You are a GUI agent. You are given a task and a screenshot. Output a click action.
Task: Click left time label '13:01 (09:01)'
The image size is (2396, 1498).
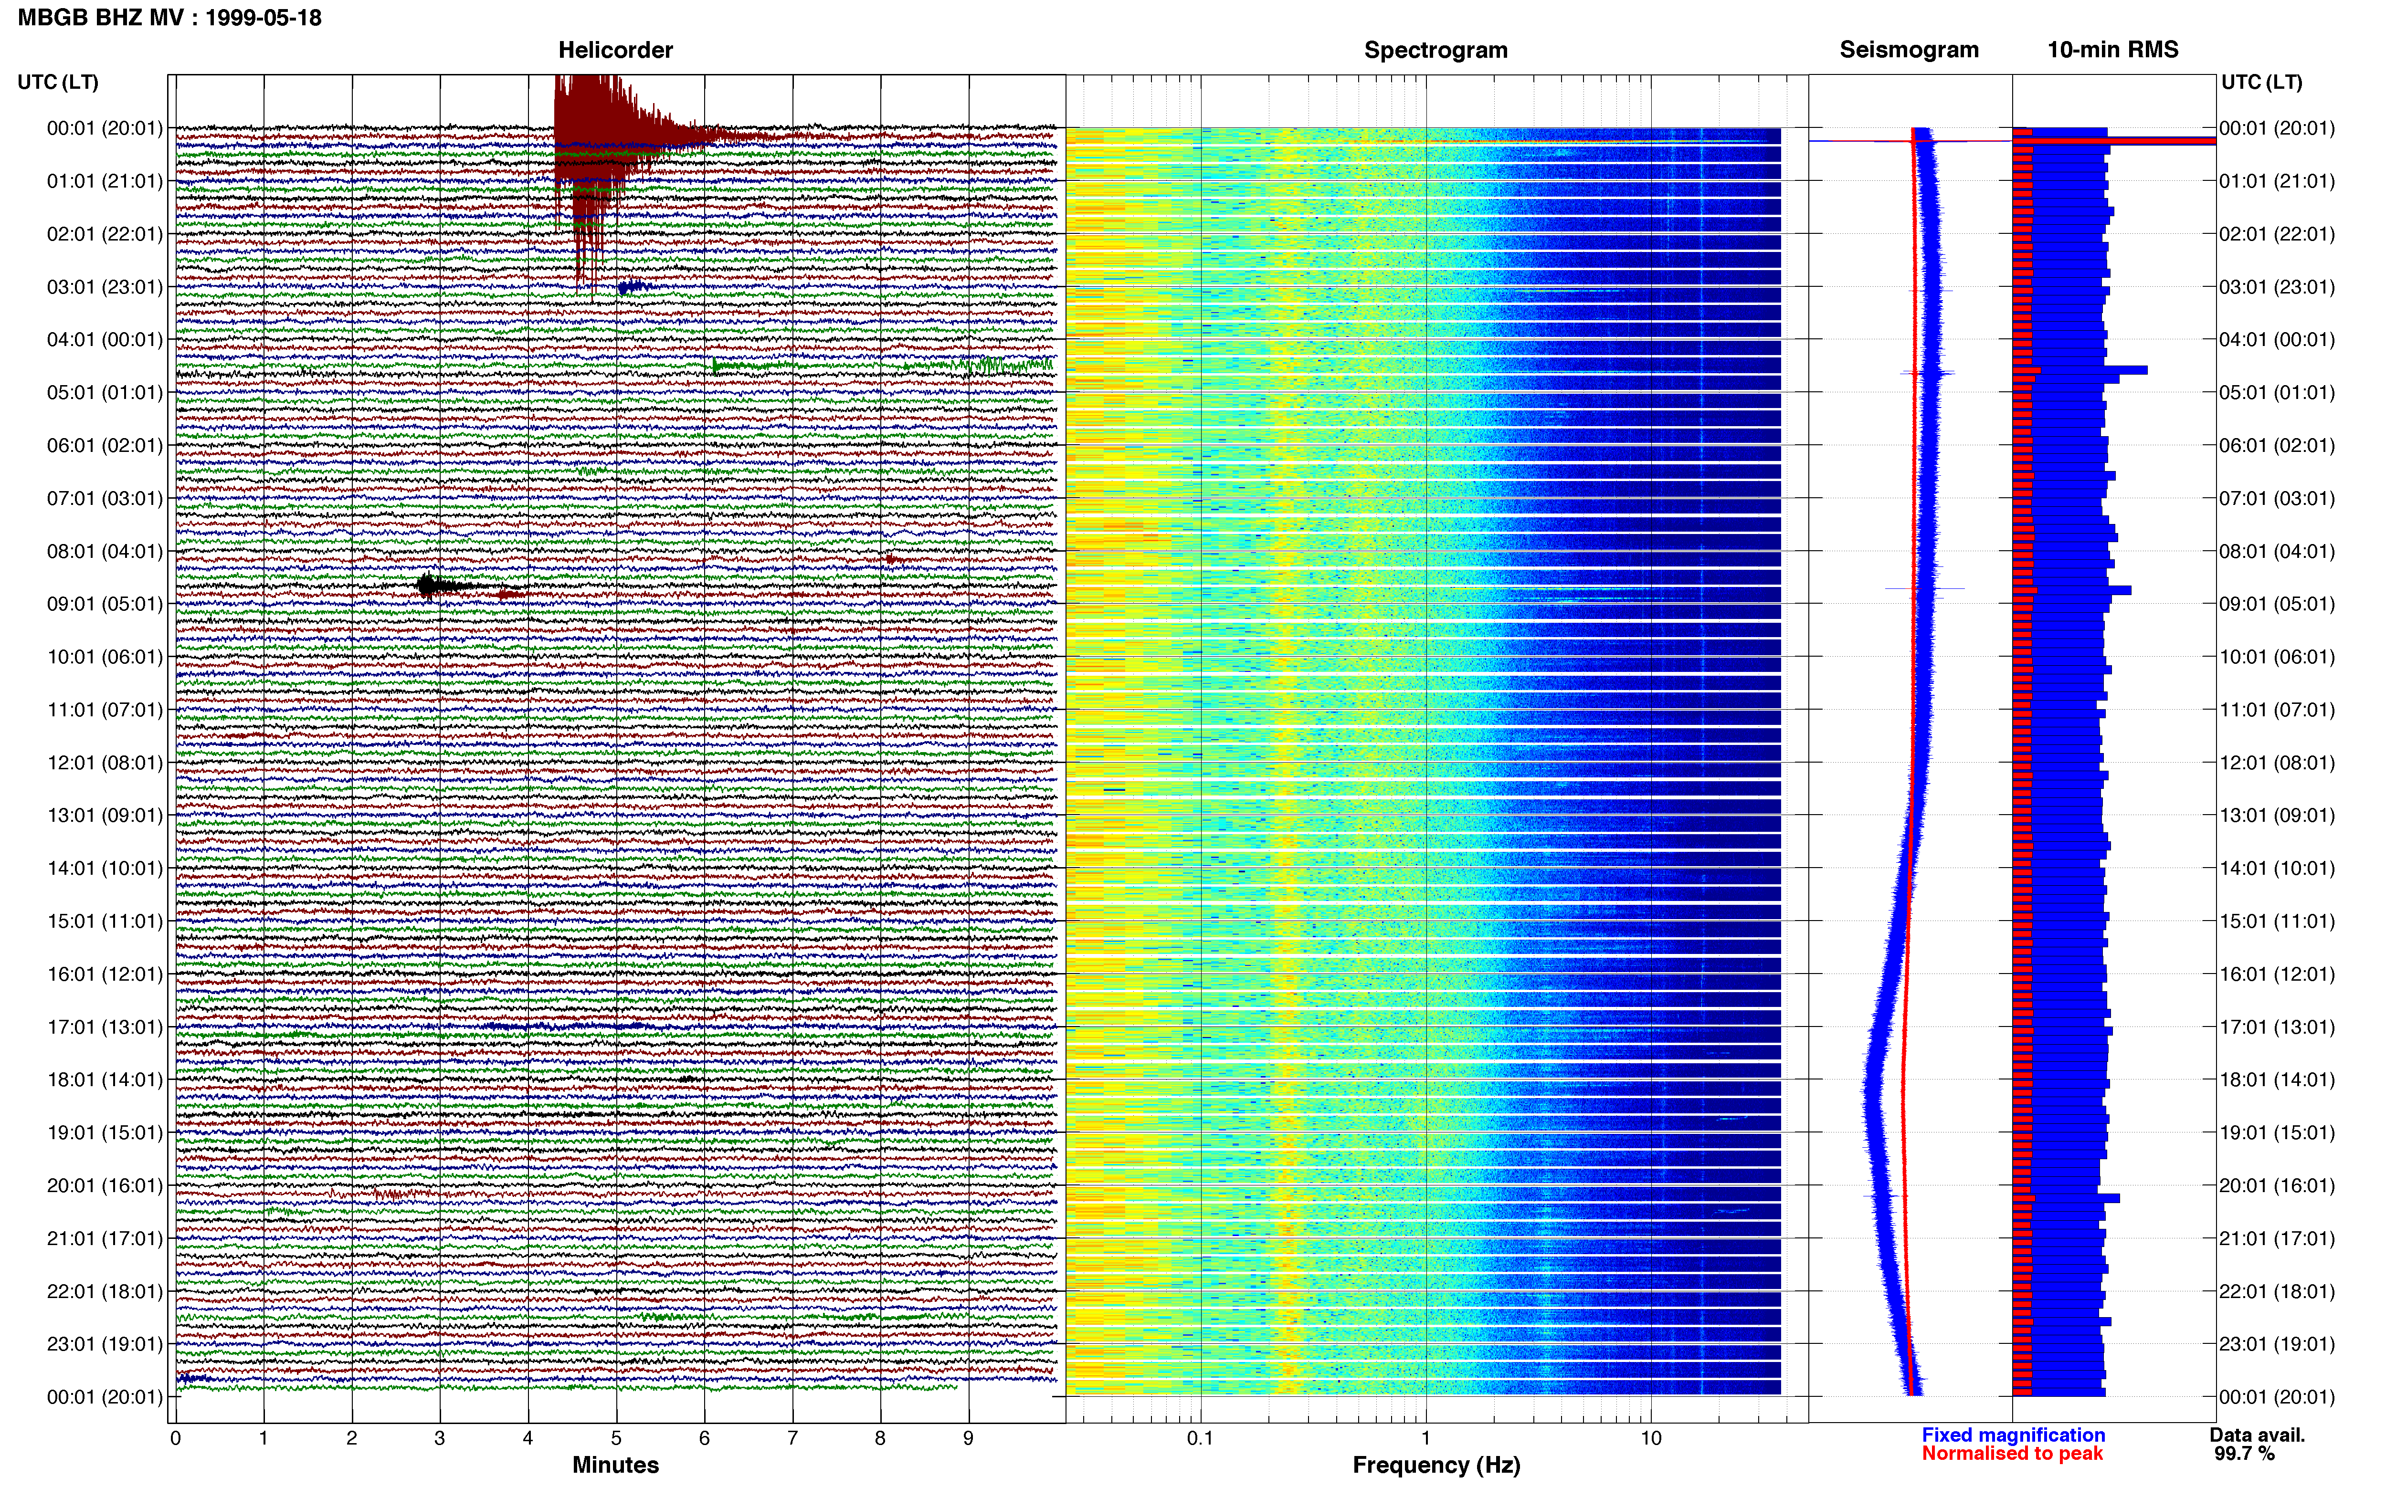tap(105, 816)
